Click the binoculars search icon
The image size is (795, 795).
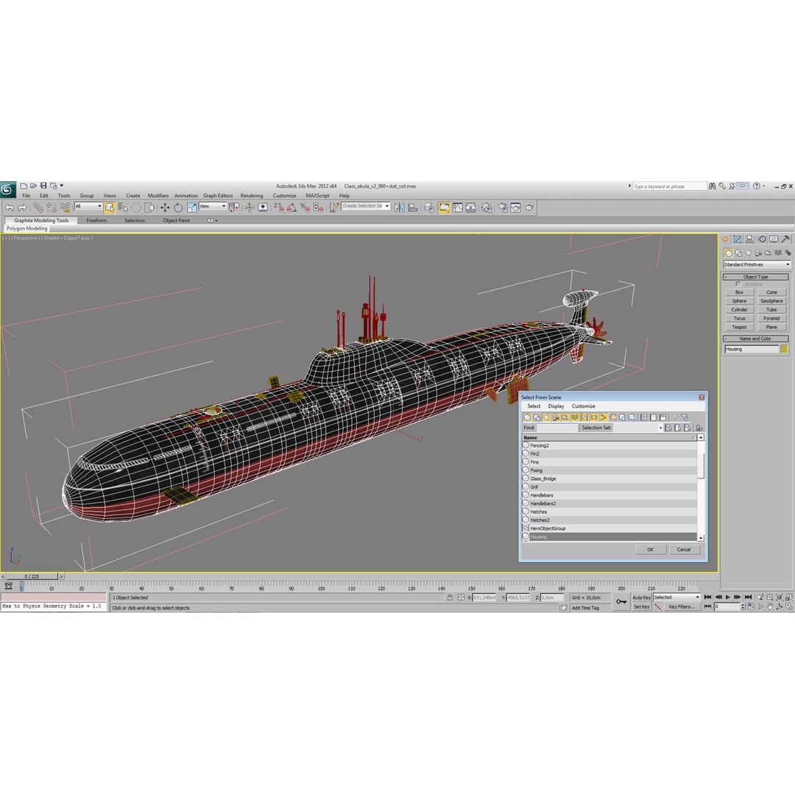pyautogui.click(x=713, y=186)
